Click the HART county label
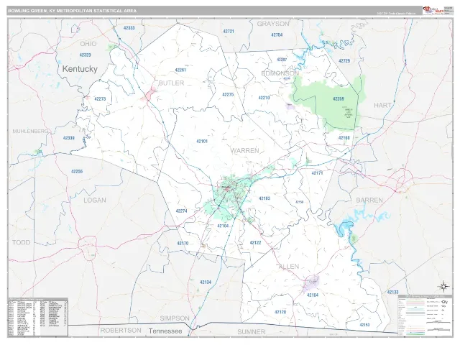 click(382, 105)
